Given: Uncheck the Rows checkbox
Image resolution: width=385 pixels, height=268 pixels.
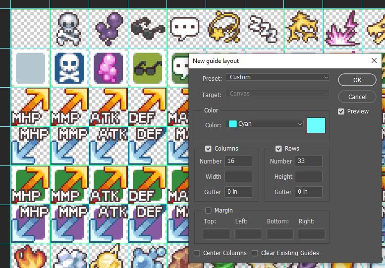Looking at the screenshot, I should click(x=278, y=149).
